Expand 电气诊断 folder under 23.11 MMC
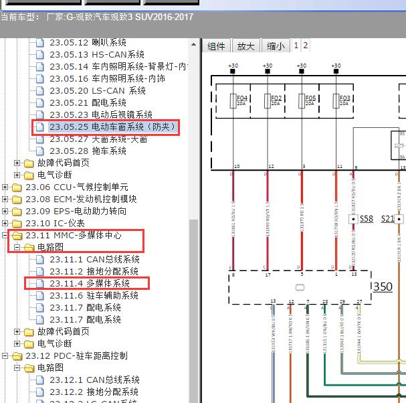 point(17,343)
